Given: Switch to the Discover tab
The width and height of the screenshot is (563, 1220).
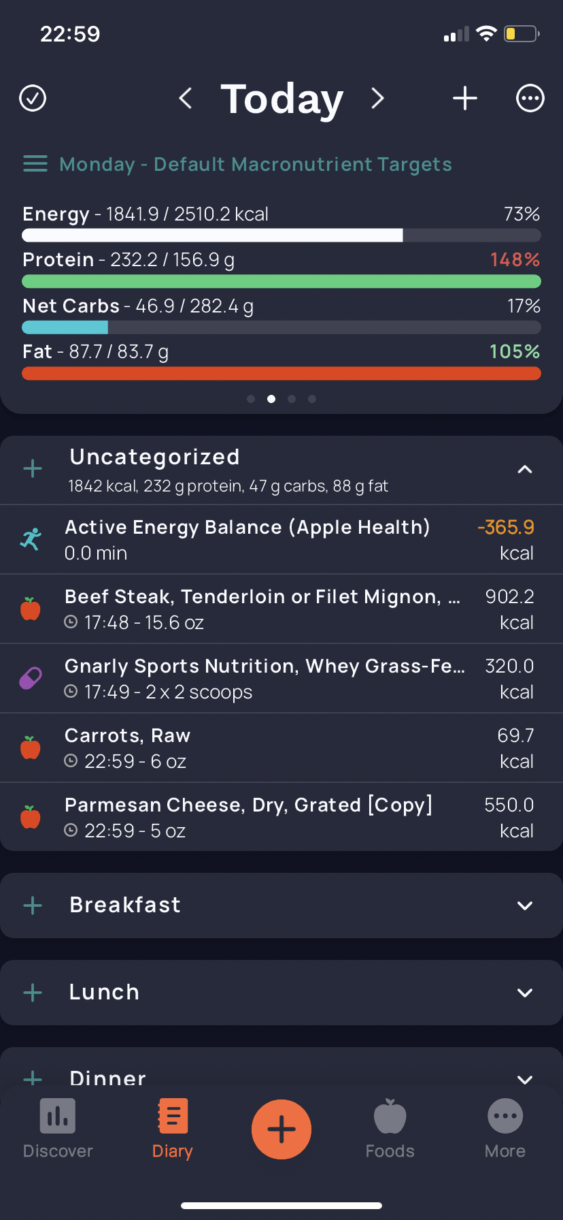Looking at the screenshot, I should pyautogui.click(x=58, y=1129).
